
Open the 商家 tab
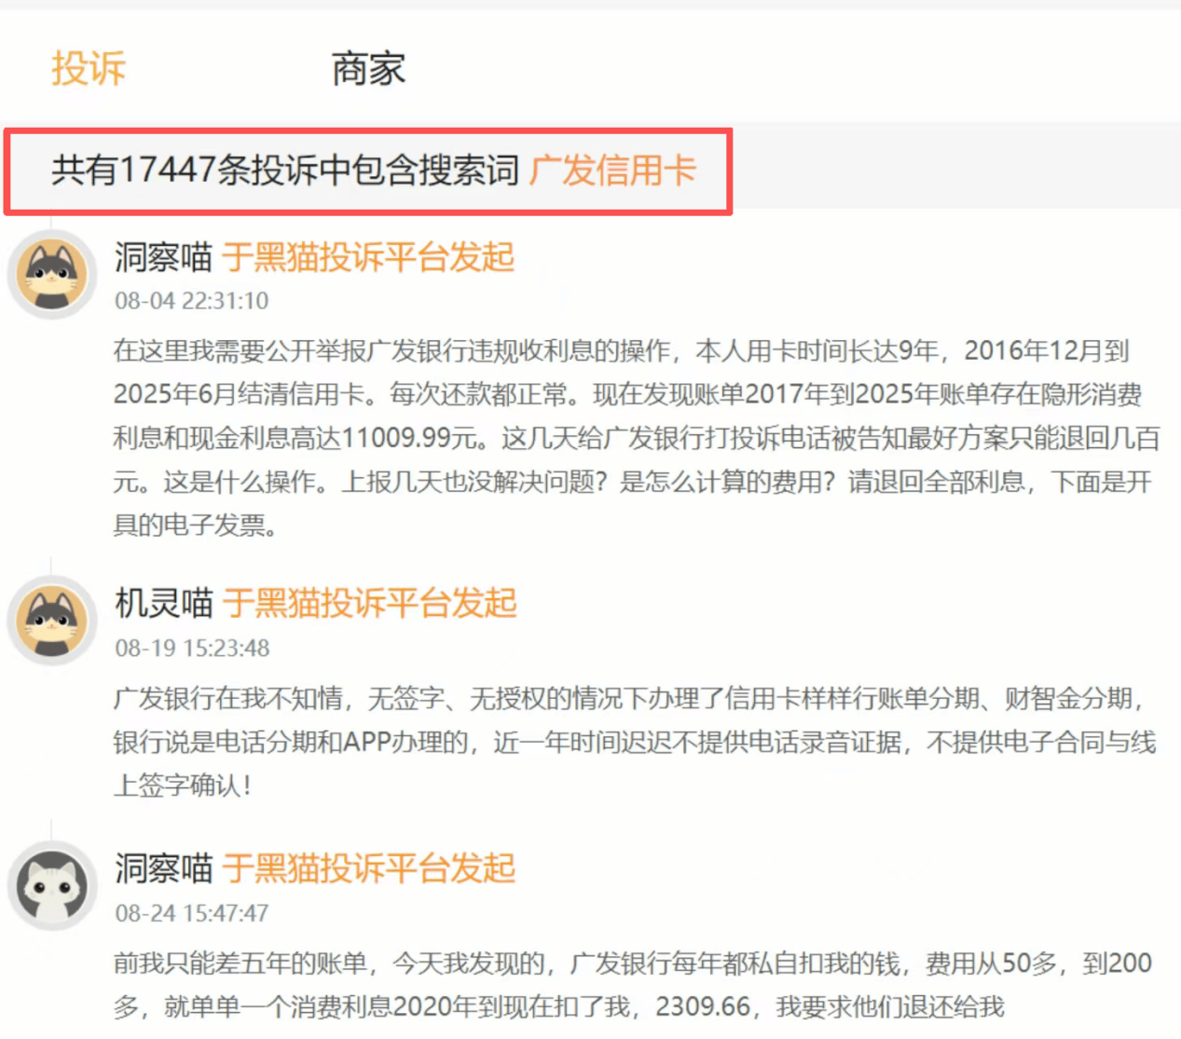(368, 69)
